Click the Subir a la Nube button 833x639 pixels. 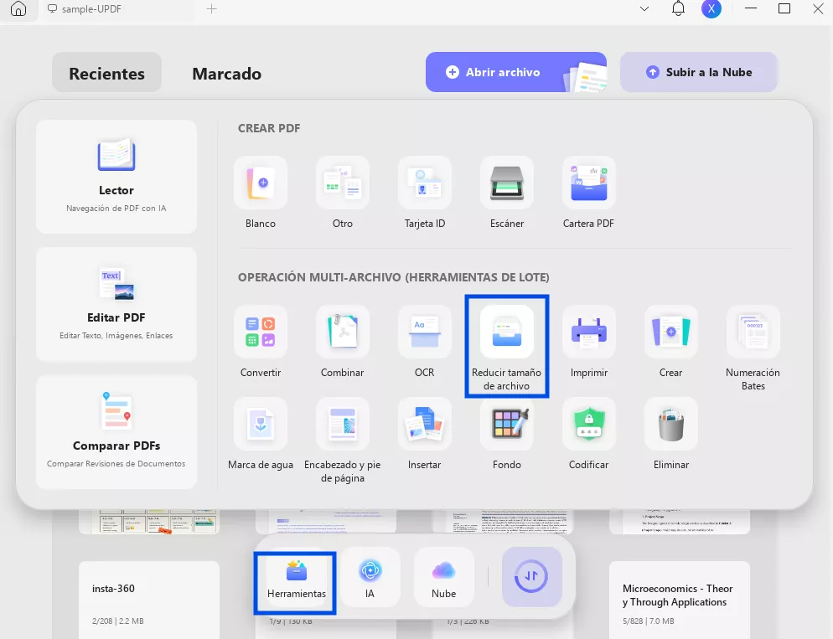(x=699, y=72)
